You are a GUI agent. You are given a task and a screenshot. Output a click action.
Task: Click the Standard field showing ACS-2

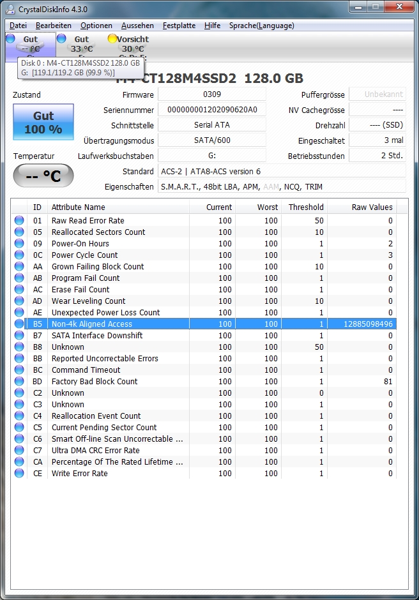tap(282, 171)
